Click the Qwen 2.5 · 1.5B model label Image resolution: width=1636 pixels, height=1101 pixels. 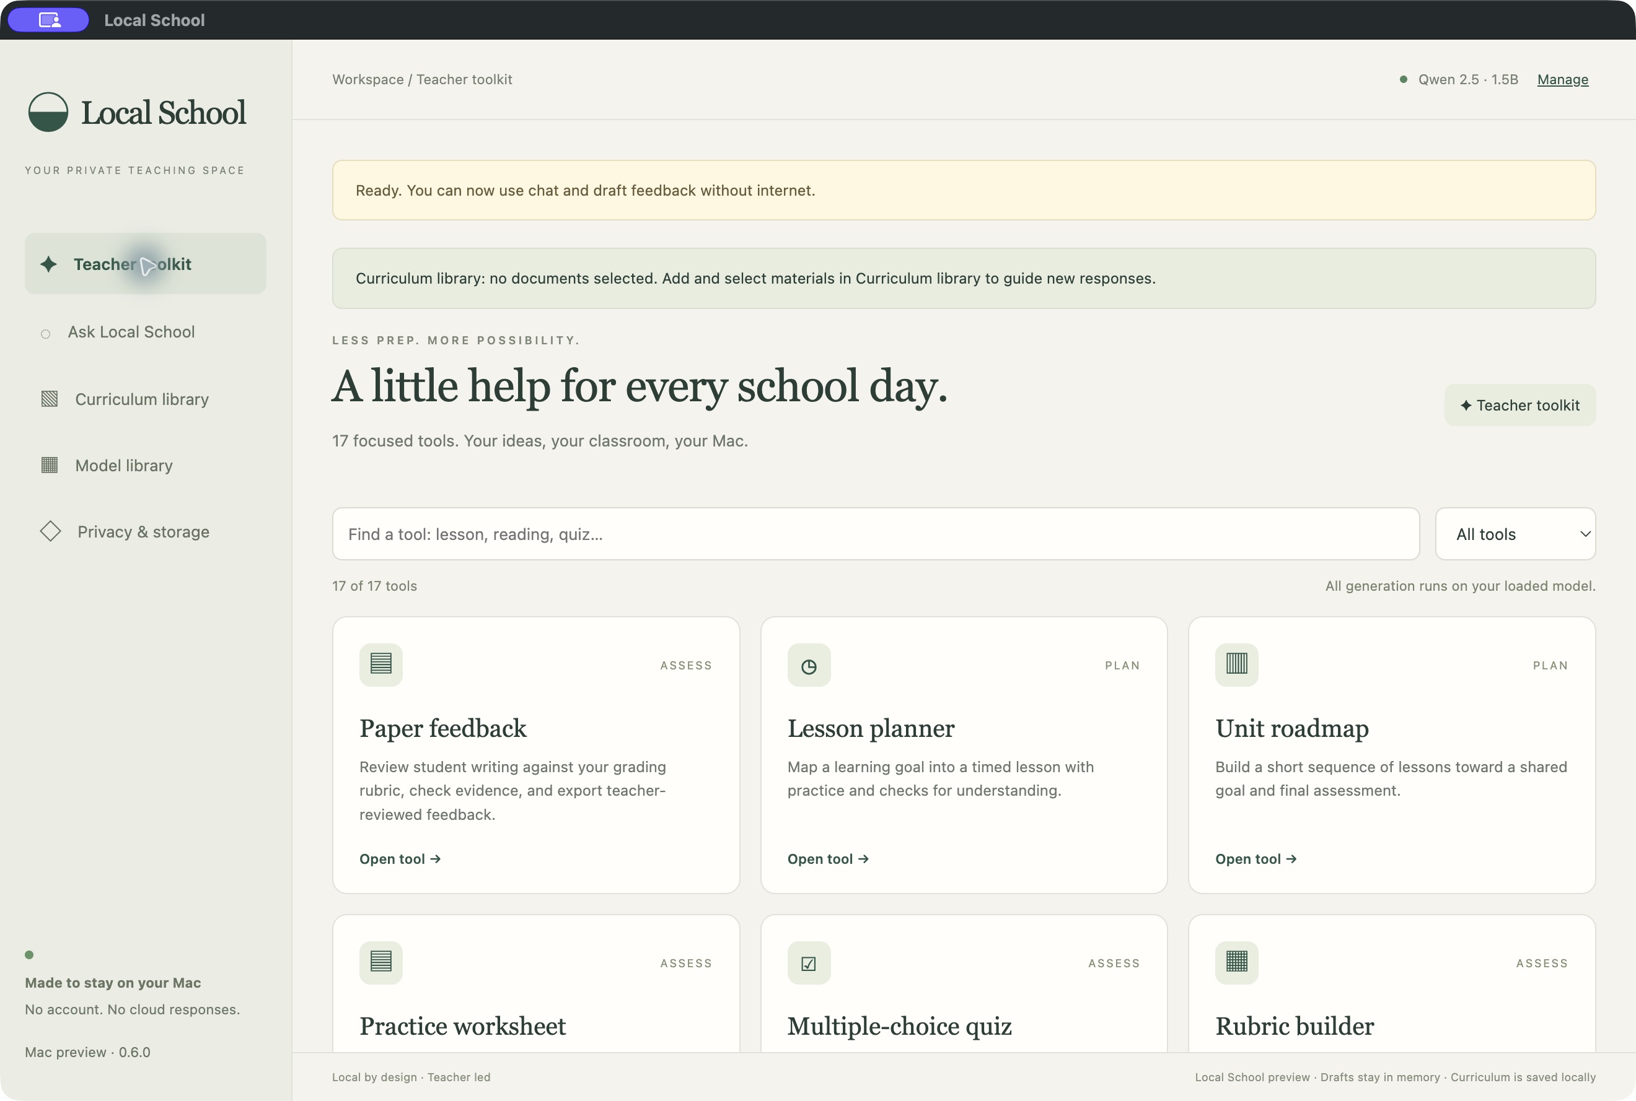click(x=1468, y=79)
